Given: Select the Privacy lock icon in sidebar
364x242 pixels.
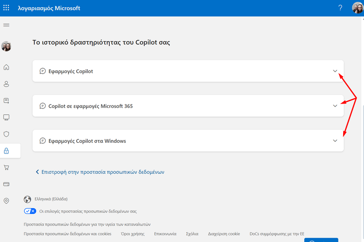Looking at the screenshot, I should point(6,151).
